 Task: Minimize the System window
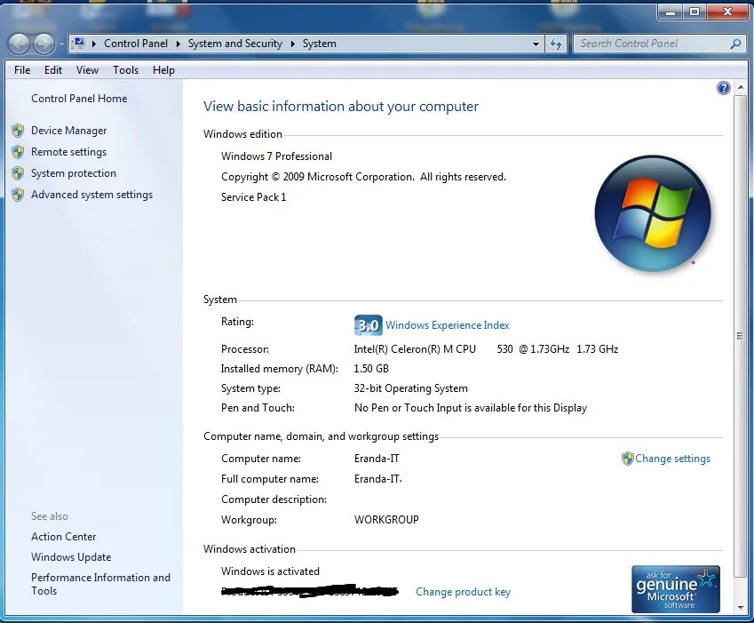click(671, 12)
